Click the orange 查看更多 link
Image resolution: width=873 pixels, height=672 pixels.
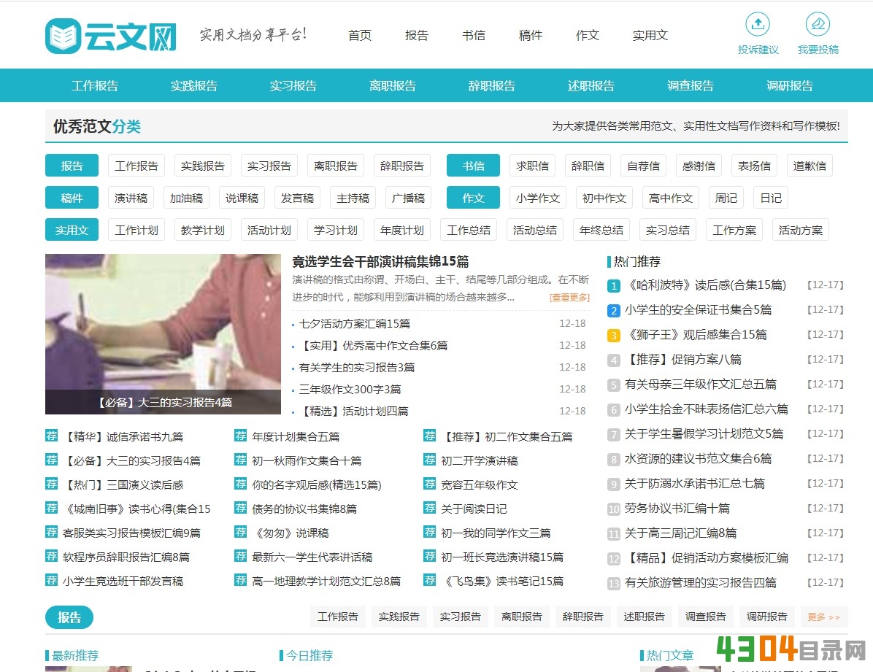point(569,297)
